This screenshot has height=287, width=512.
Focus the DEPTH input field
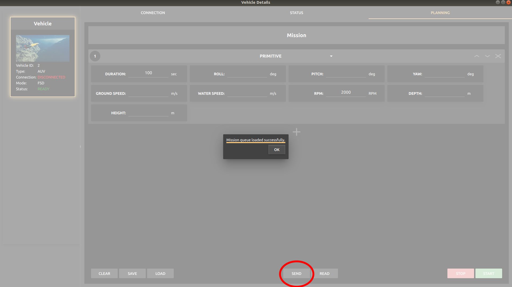click(x=445, y=93)
